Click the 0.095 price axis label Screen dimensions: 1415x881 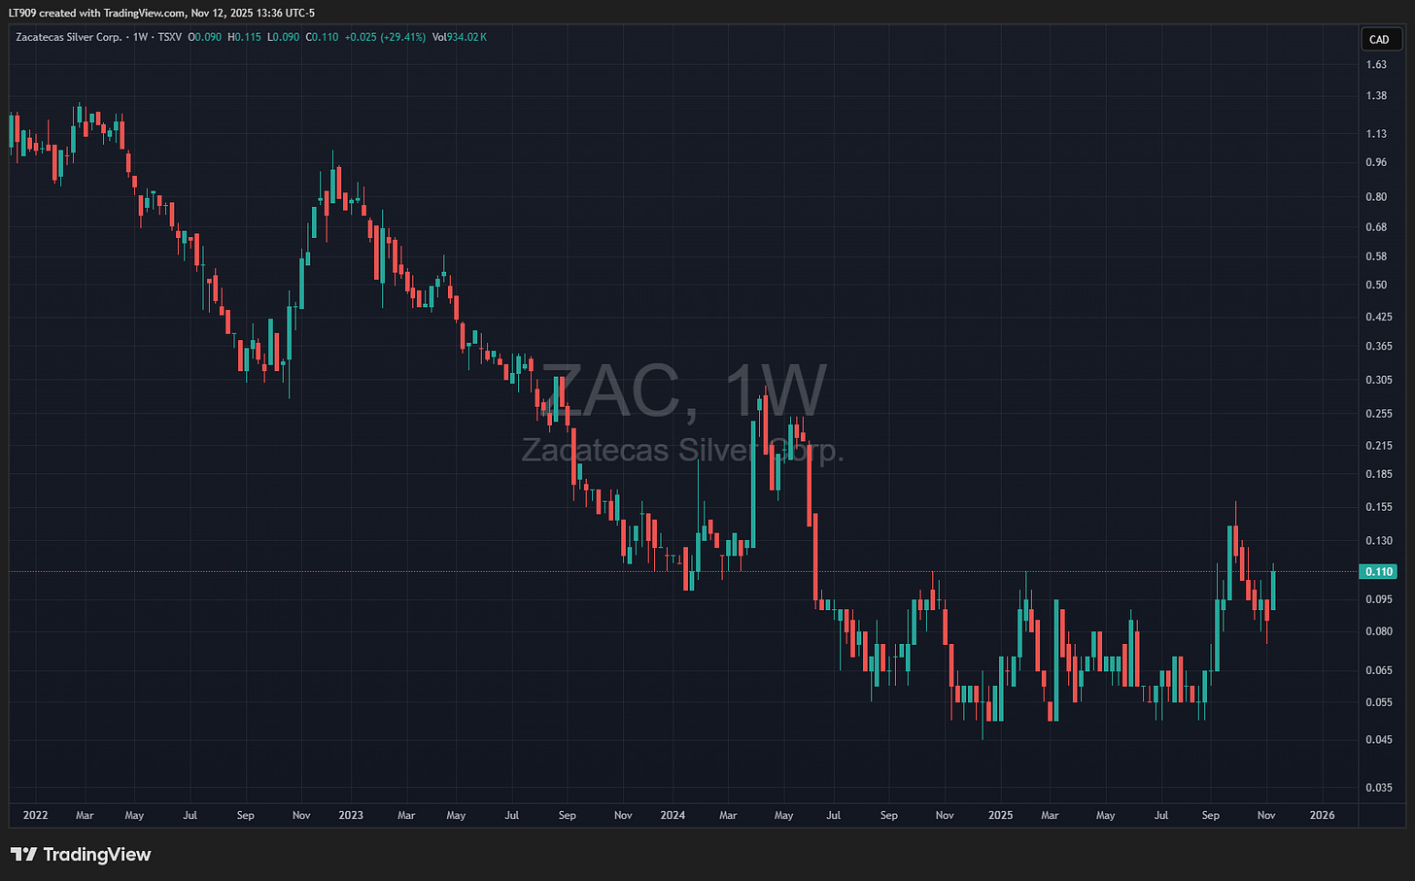point(1379,599)
